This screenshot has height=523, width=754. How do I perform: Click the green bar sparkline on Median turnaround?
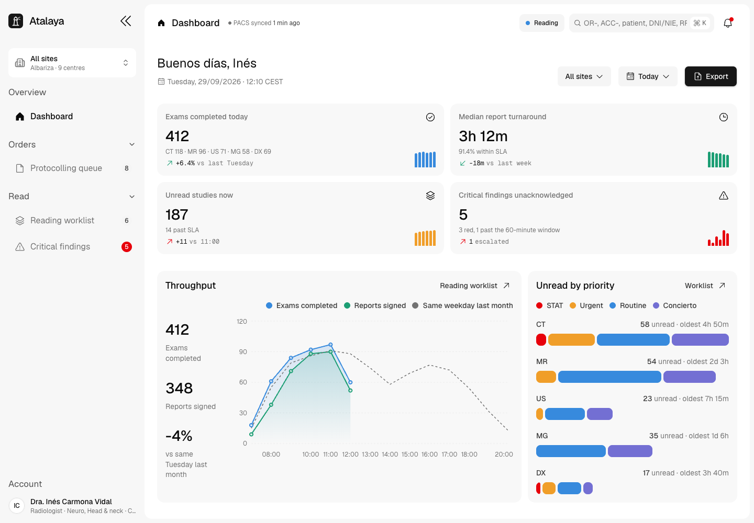[718, 160]
